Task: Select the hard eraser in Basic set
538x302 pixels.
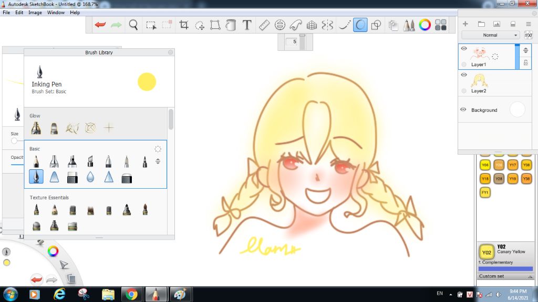Action: pos(72,178)
